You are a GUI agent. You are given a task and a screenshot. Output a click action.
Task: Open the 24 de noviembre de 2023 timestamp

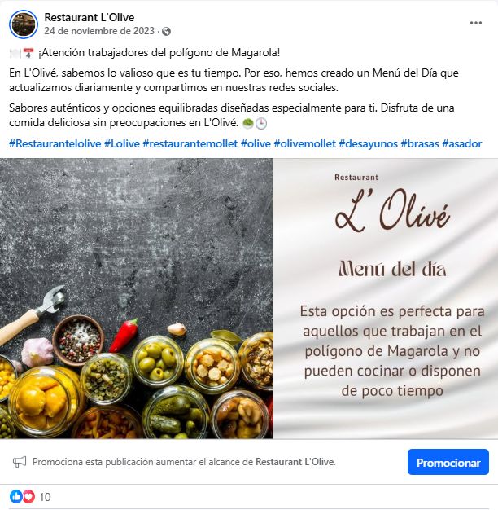click(x=99, y=31)
